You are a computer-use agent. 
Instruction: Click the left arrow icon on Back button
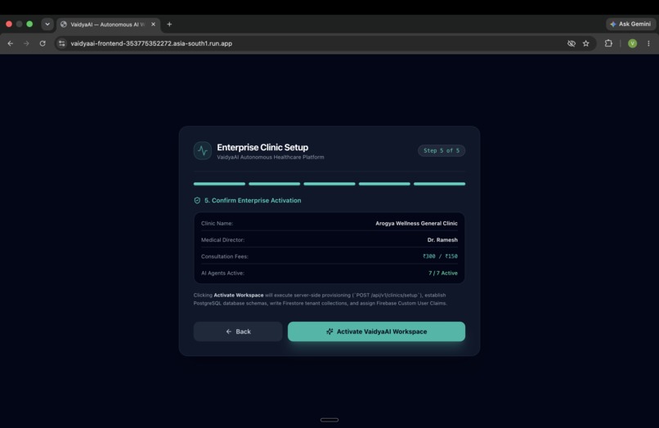click(x=229, y=332)
